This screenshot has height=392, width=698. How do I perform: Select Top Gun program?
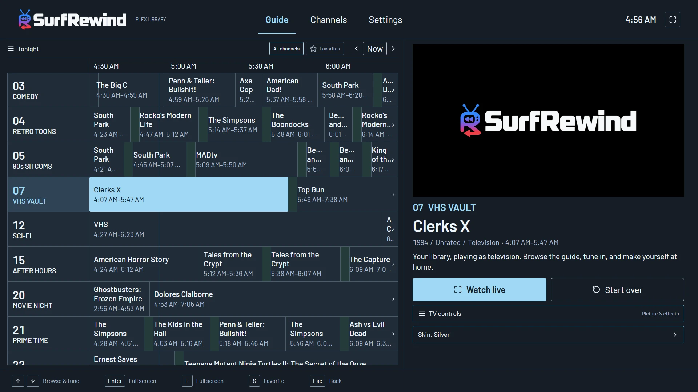(x=347, y=195)
